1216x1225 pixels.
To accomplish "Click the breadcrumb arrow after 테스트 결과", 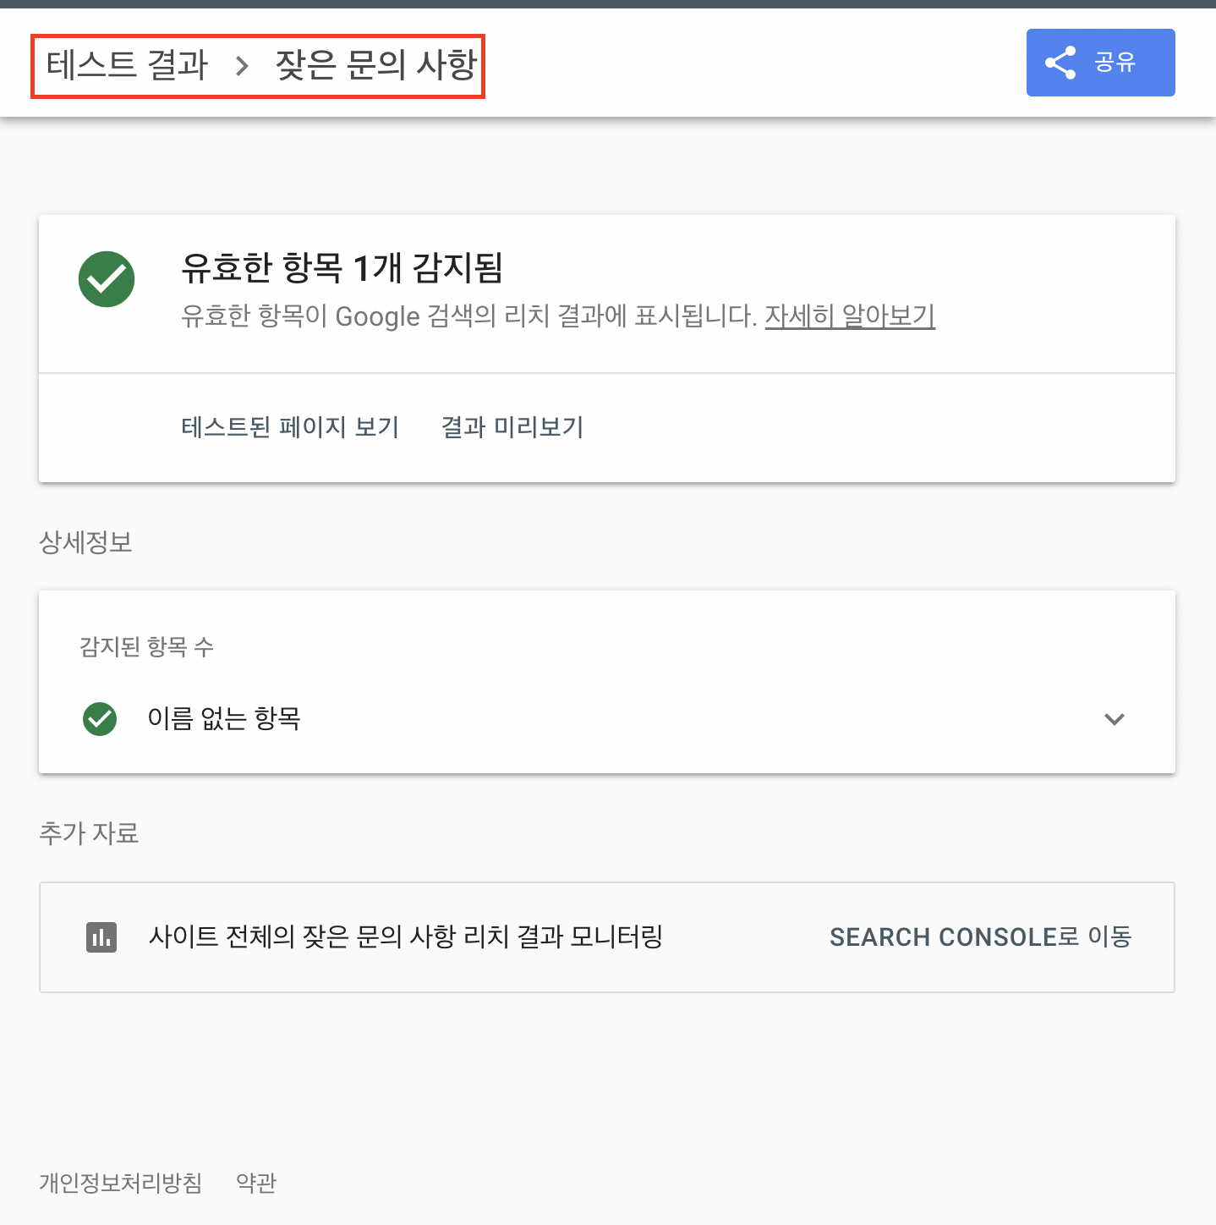I will pyautogui.click(x=242, y=66).
